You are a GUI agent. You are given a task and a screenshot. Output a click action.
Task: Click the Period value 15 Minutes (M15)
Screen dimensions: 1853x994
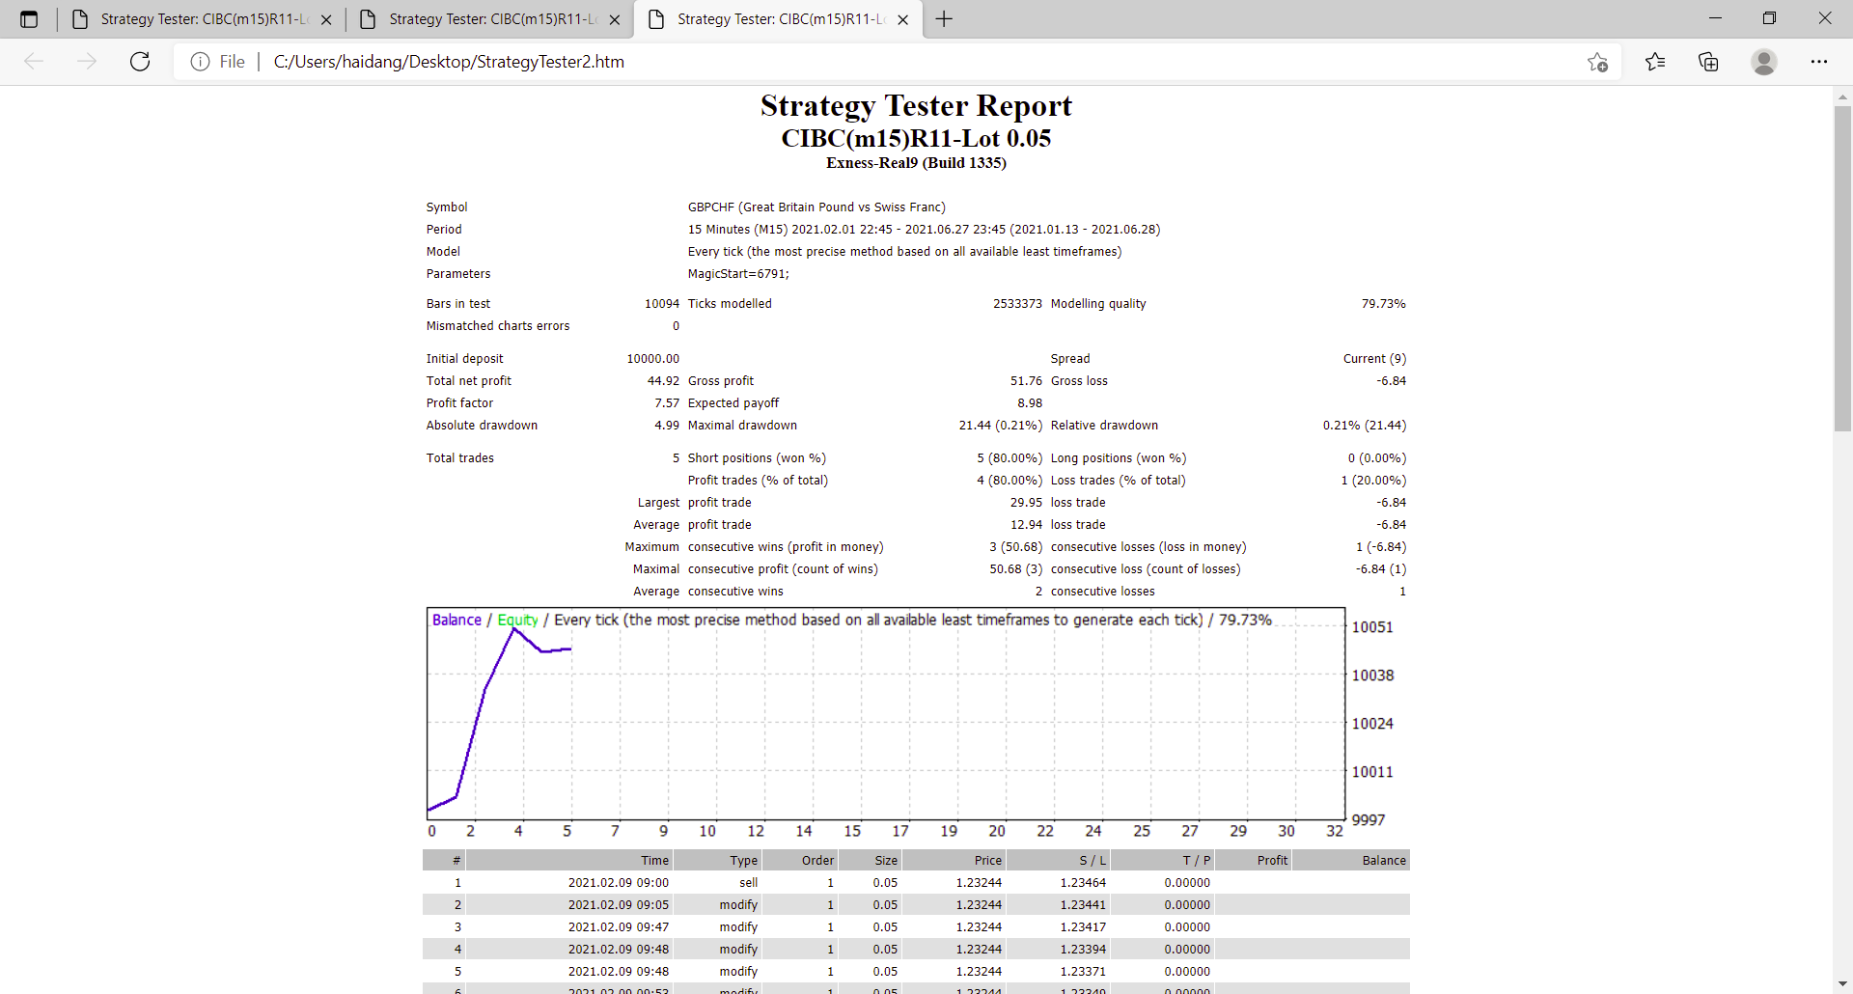click(924, 230)
